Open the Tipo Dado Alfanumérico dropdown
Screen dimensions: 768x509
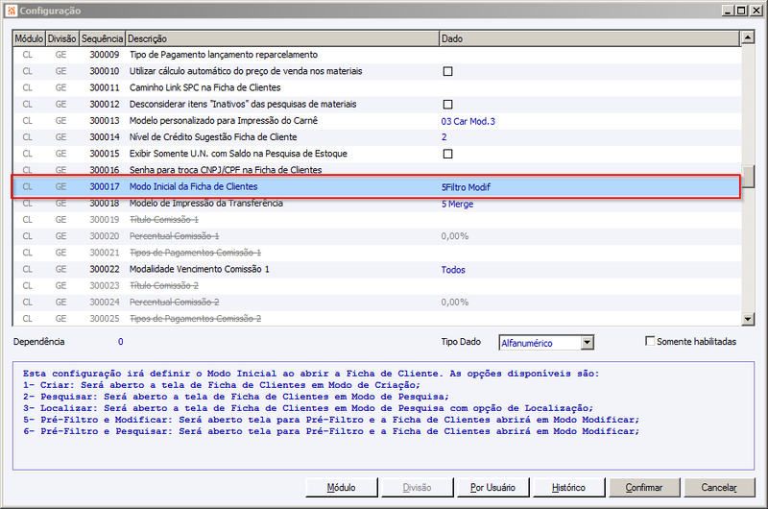pos(588,343)
